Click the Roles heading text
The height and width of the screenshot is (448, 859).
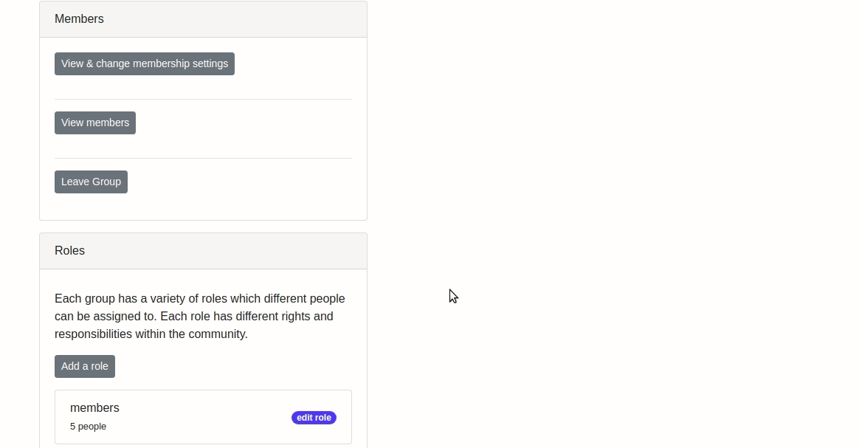[x=69, y=251]
